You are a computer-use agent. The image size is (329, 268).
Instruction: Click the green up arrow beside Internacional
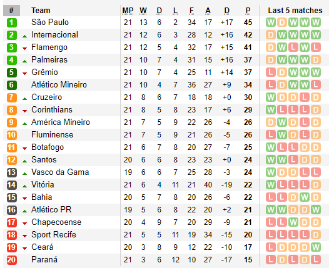click(25, 36)
